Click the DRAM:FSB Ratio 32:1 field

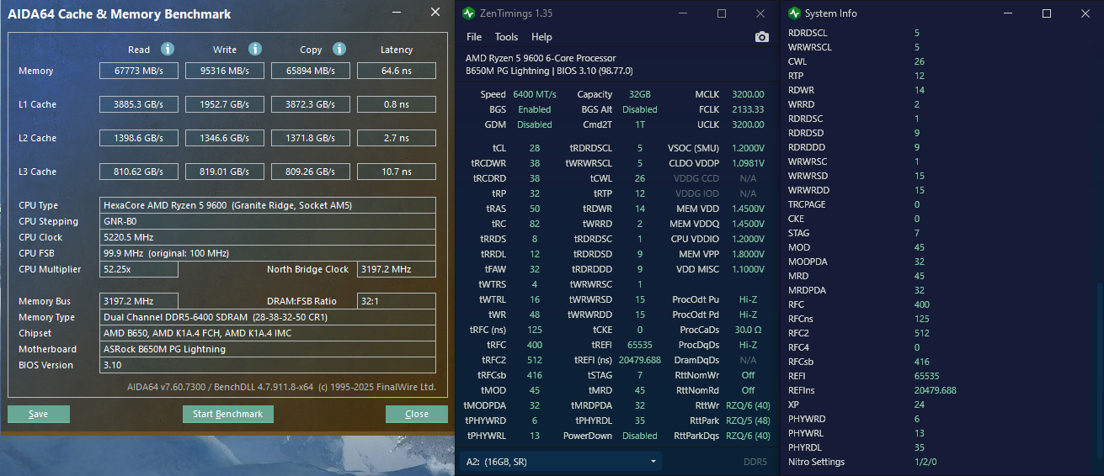(397, 301)
